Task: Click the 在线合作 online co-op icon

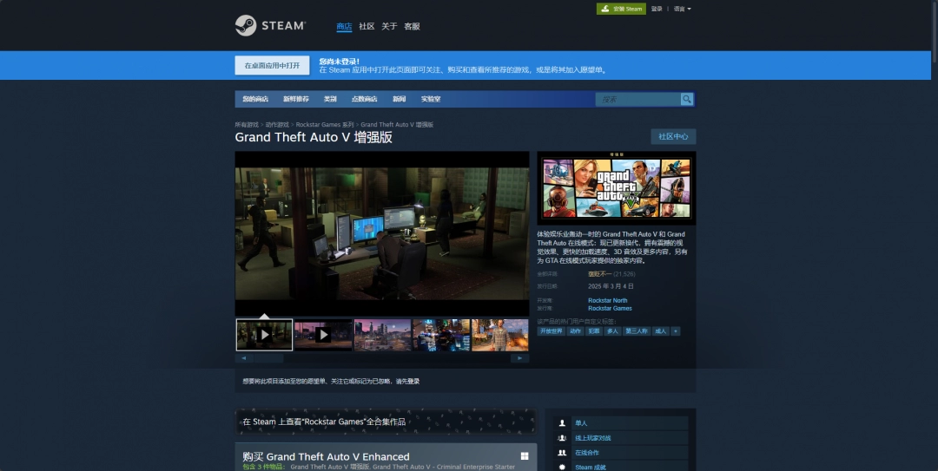Action: coord(563,453)
